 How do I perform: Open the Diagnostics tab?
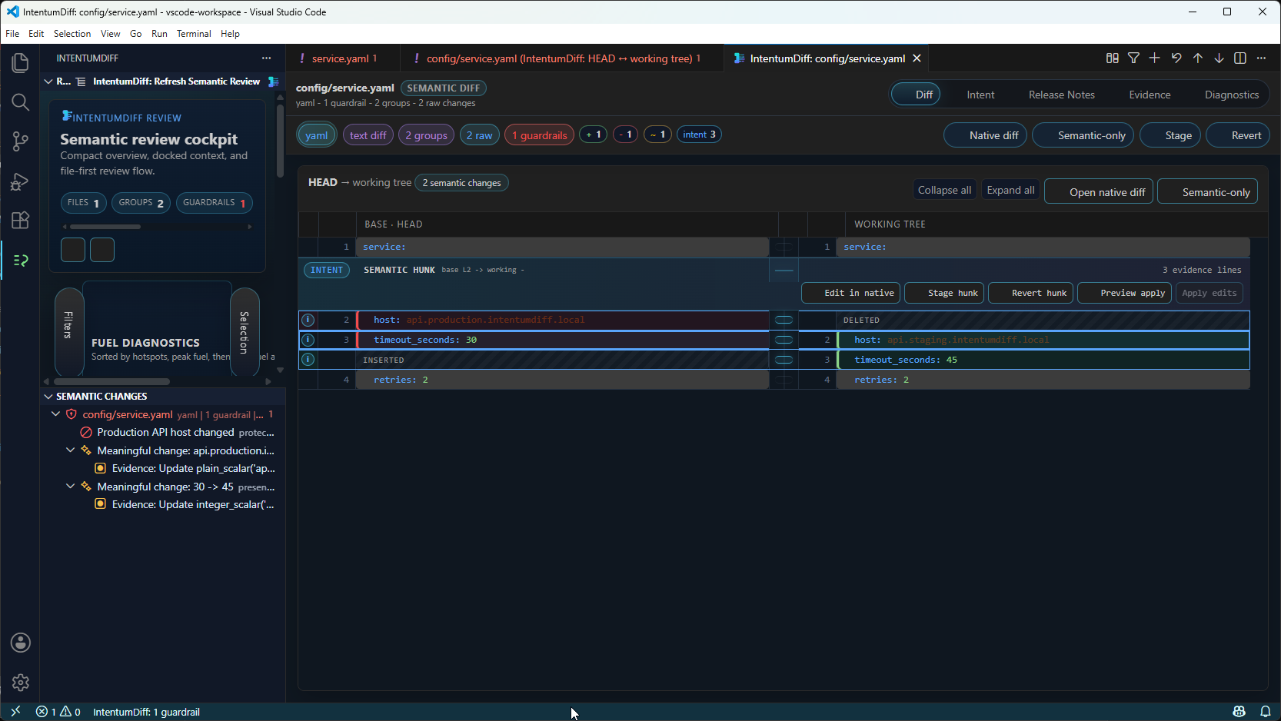click(x=1232, y=95)
